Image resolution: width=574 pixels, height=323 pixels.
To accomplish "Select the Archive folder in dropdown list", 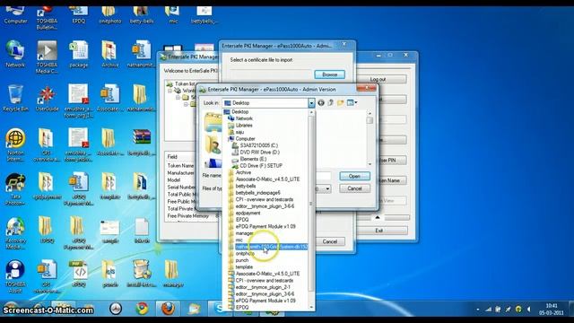I will 243,172.
